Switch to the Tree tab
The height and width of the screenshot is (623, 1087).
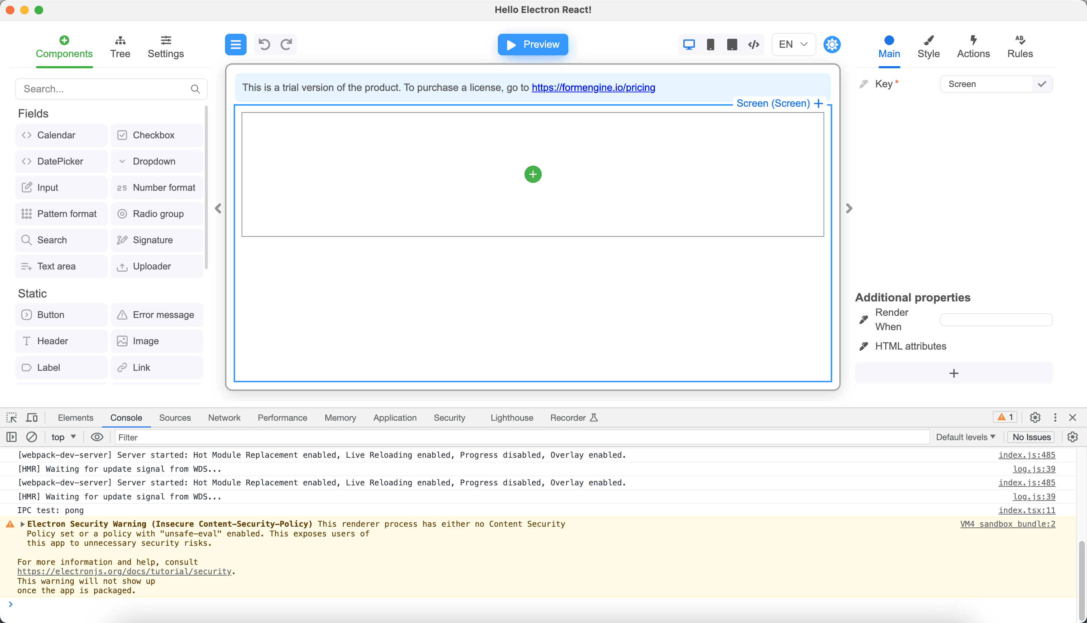[x=120, y=46]
